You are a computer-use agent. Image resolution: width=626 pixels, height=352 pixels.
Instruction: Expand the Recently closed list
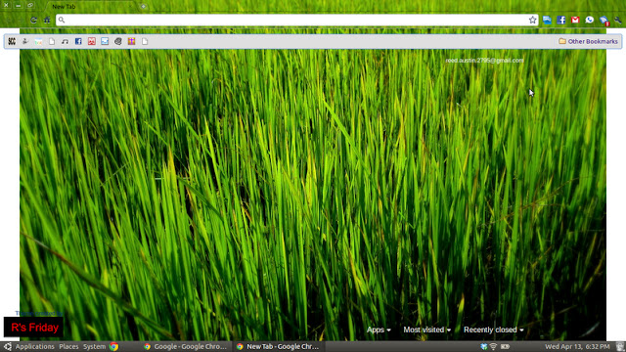pyautogui.click(x=493, y=330)
